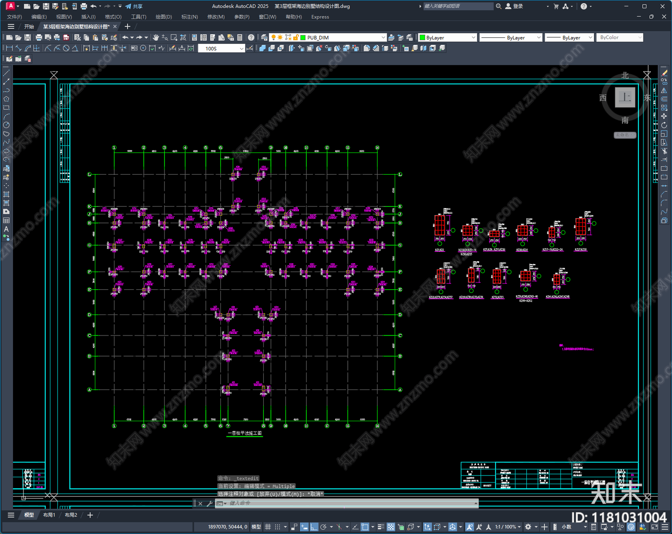The image size is (672, 534).
Task: Click the Help question mark in standard toolbar
Action: point(251,37)
